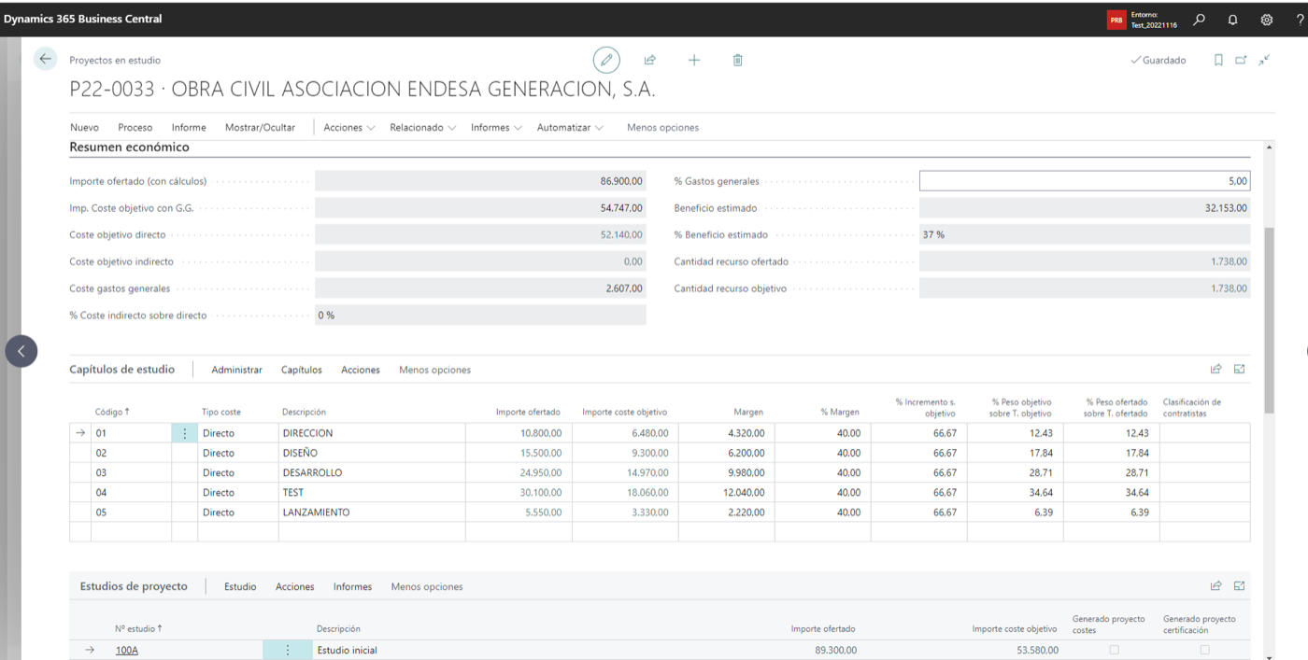
Task: Sort by Código column header
Action: tap(112, 412)
